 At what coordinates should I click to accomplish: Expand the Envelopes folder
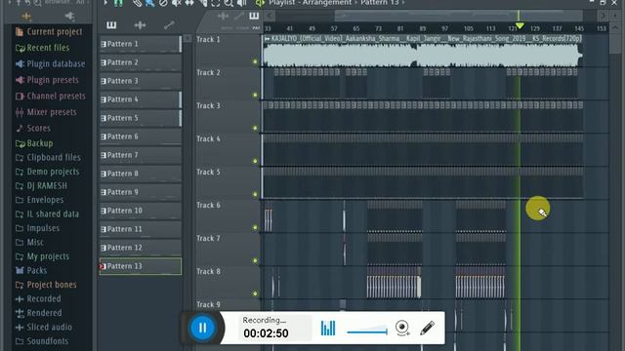point(39,200)
